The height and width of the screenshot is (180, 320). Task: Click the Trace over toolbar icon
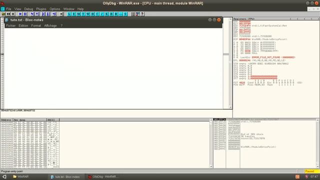pyautogui.click(x=48, y=14)
